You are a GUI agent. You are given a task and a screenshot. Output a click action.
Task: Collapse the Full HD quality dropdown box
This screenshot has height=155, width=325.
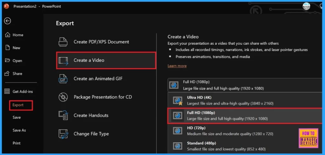pyautogui.click(x=245, y=85)
